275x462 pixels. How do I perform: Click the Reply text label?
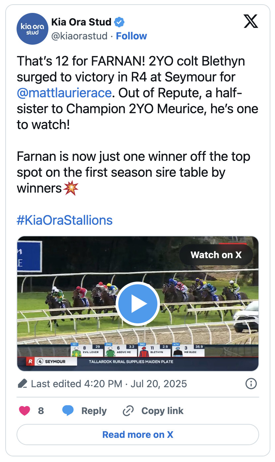[x=94, y=411]
